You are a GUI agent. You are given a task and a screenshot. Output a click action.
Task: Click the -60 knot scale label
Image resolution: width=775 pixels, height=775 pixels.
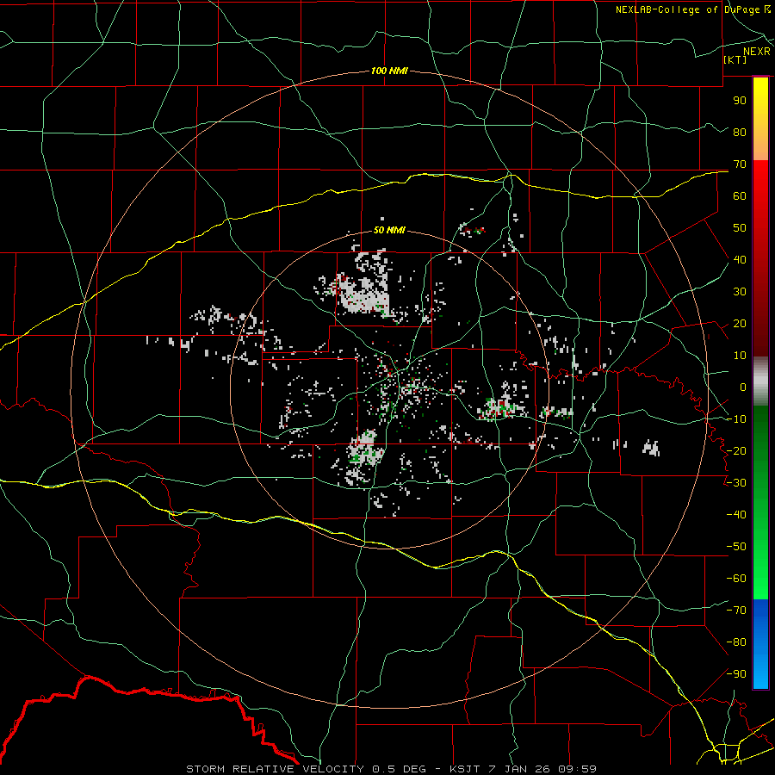[x=736, y=579]
